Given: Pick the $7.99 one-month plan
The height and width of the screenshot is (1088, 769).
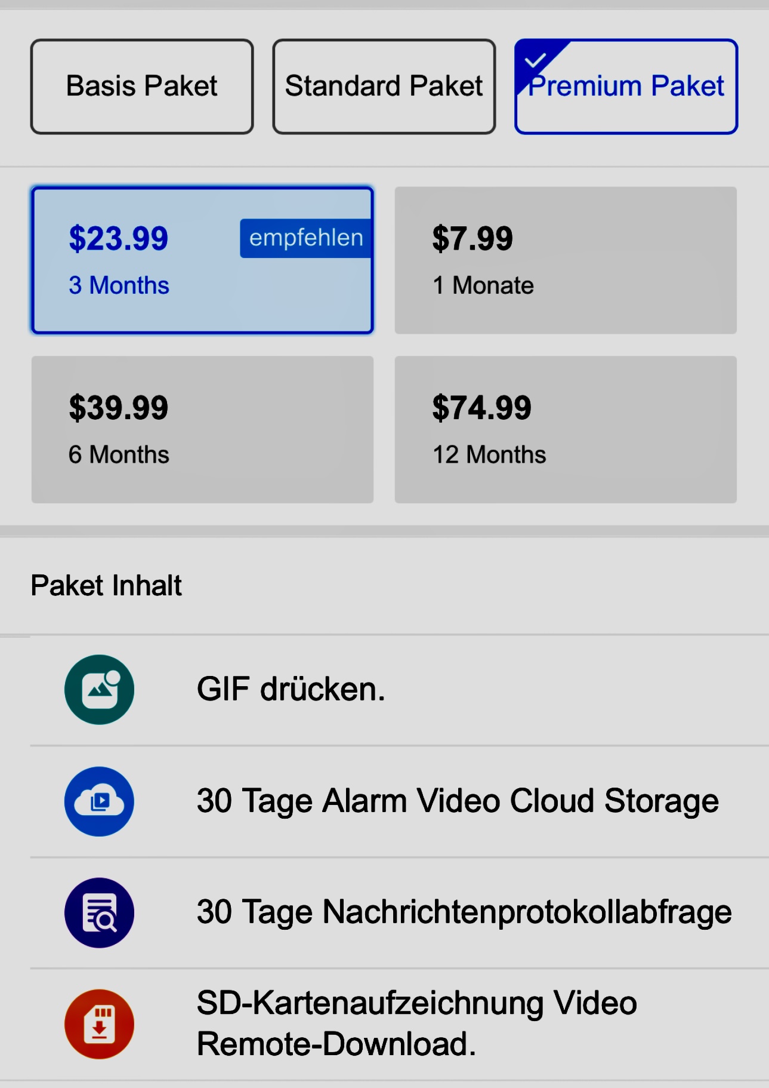Looking at the screenshot, I should coord(566,260).
